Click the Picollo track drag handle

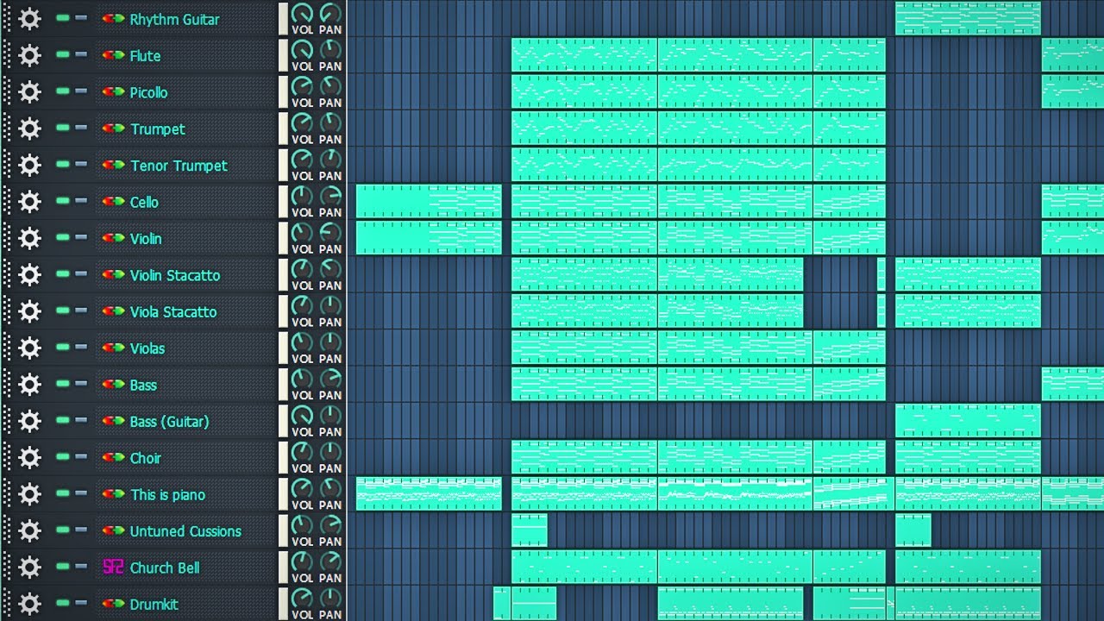7,92
